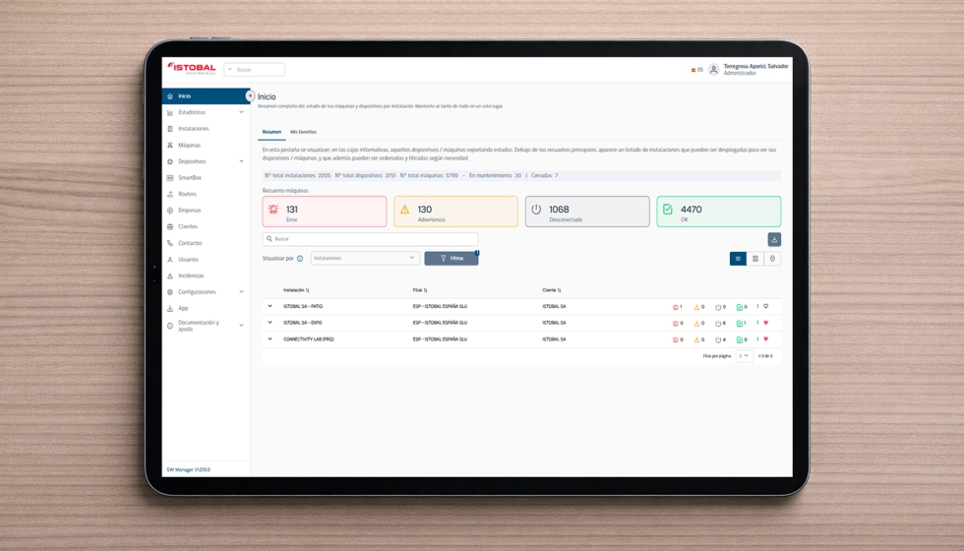Click the header Buscar search box
The height and width of the screenshot is (551, 964).
point(255,70)
